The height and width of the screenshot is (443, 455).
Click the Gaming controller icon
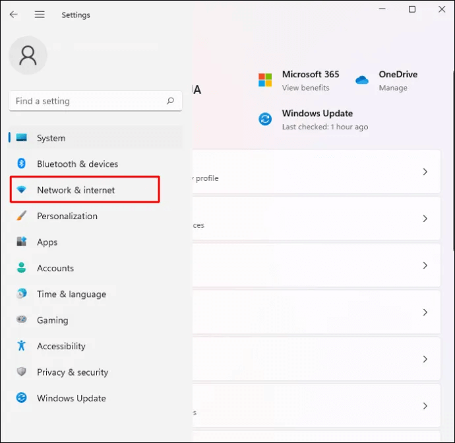click(x=22, y=320)
